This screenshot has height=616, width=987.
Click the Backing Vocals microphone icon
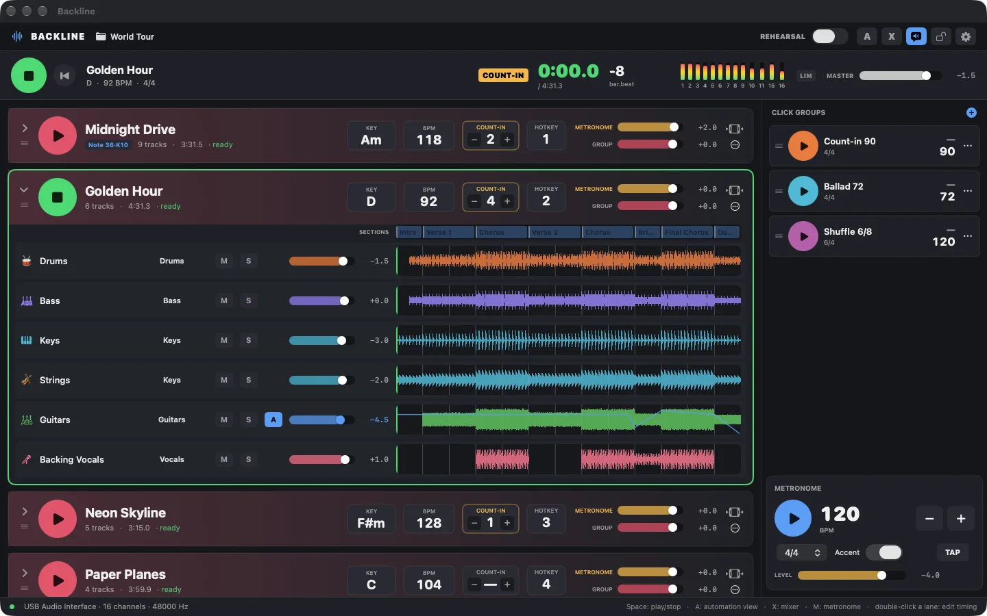coord(27,459)
